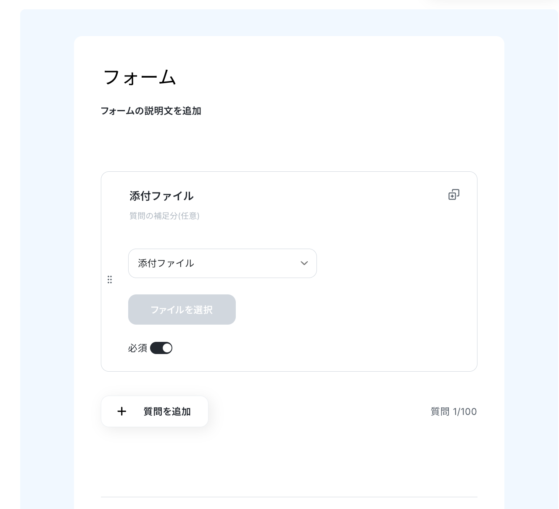This screenshot has height=509, width=559.
Task: Click フォームの説明文を追加 to add a description
Action: click(151, 111)
